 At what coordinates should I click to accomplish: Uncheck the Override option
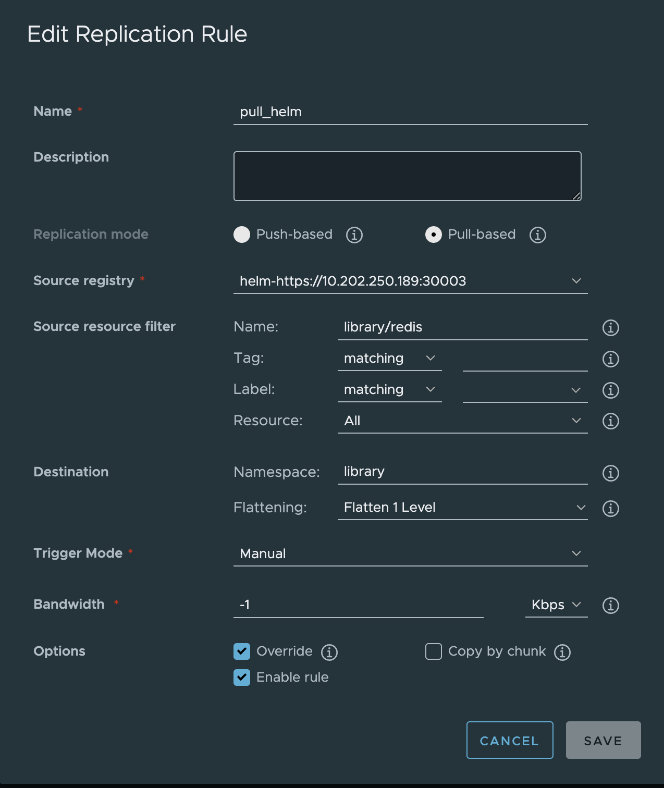coord(241,651)
